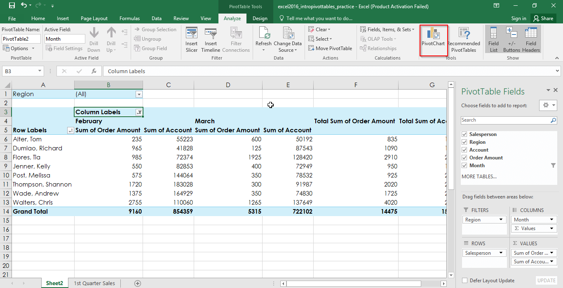Open Recommended PivotTables
The width and height of the screenshot is (563, 288).
[464, 40]
